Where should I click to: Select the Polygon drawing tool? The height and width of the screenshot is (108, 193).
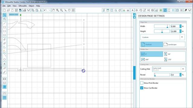(x=5, y=59)
